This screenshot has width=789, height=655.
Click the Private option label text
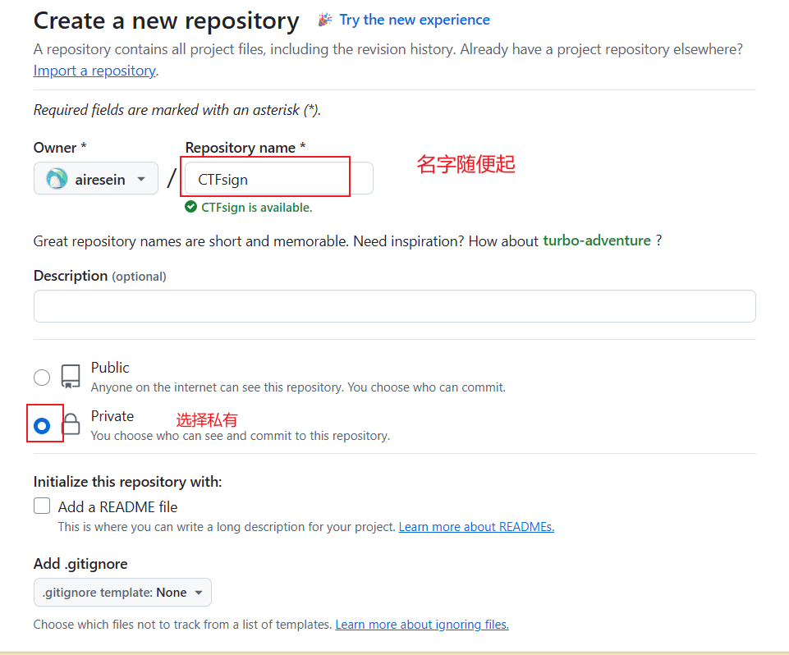tap(112, 416)
